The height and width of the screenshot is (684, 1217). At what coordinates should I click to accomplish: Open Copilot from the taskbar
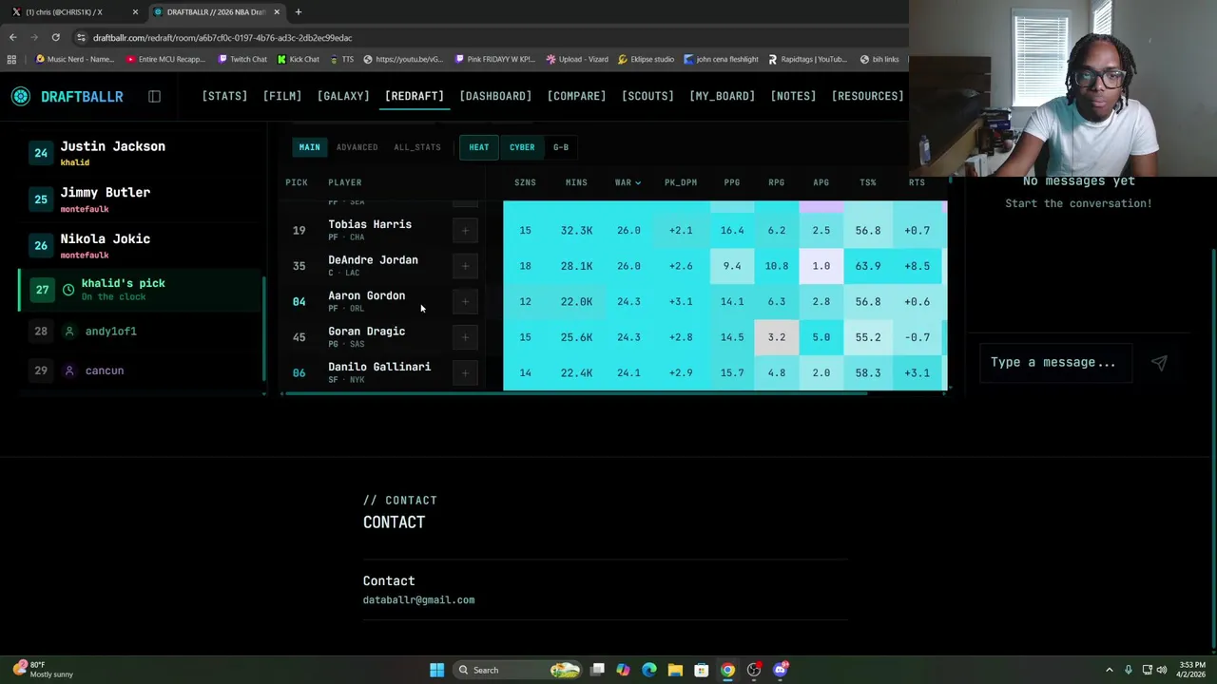(623, 670)
